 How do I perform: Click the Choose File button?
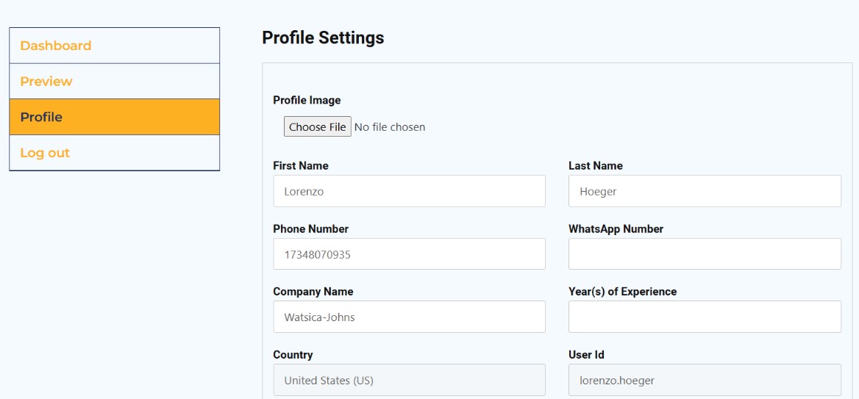pos(317,127)
